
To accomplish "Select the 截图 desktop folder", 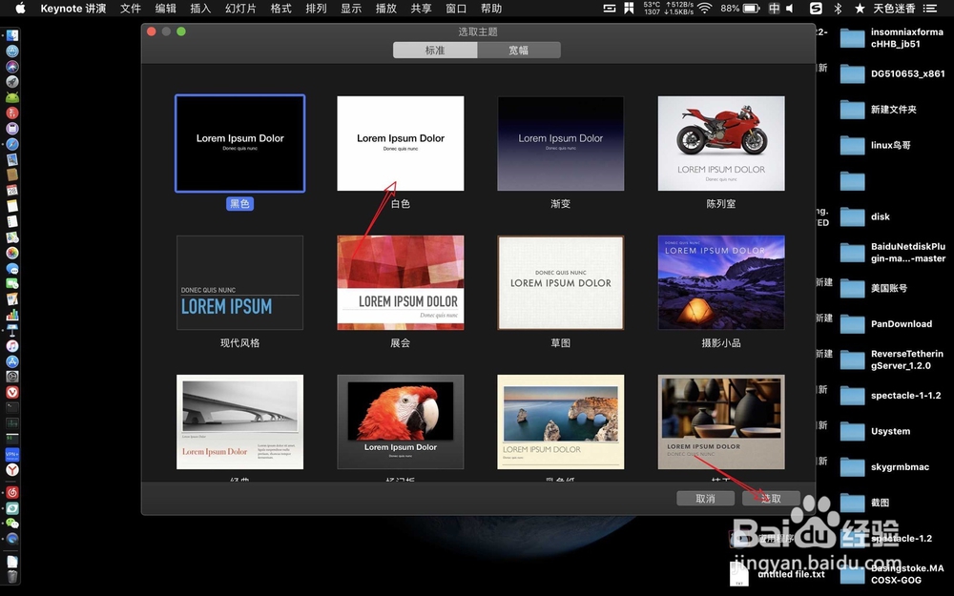I will [x=852, y=503].
